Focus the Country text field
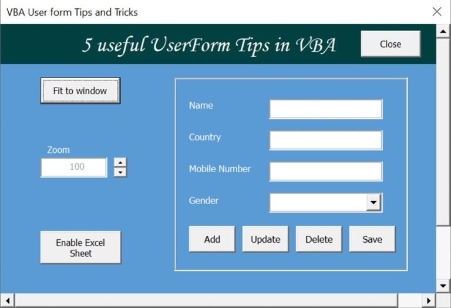The image size is (451, 308). click(326, 140)
